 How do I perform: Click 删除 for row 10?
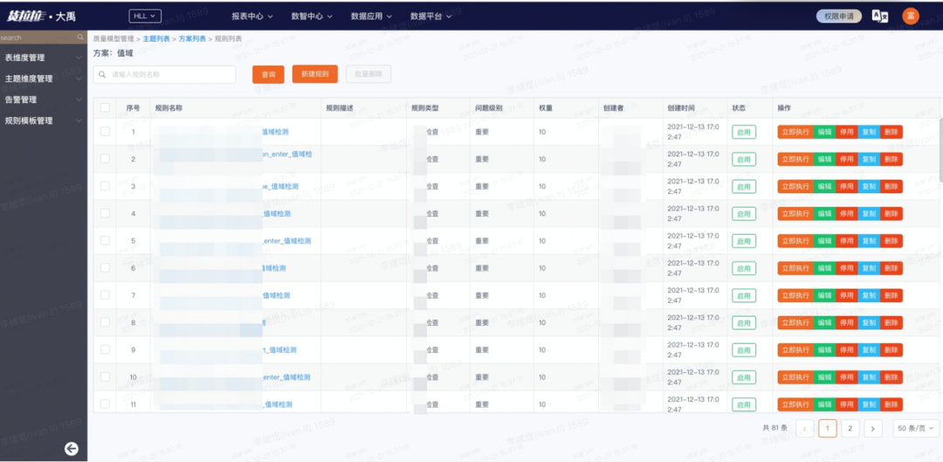[891, 377]
